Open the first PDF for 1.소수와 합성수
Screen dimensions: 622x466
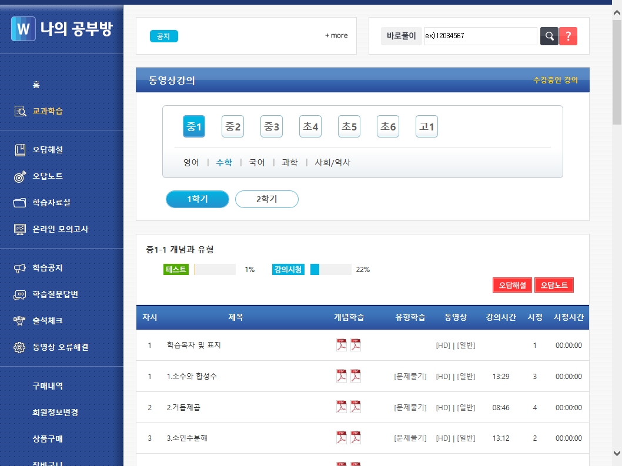pos(341,376)
